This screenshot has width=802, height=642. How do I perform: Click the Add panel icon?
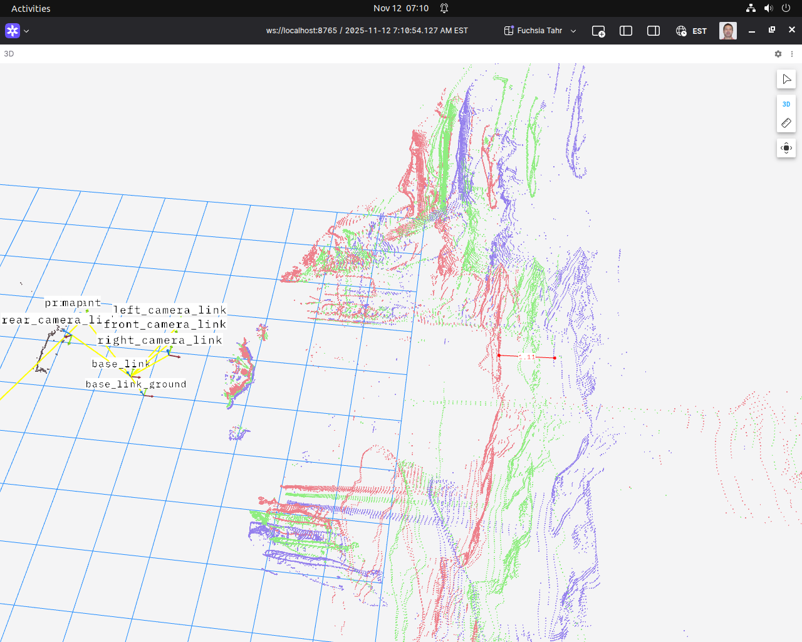point(598,31)
